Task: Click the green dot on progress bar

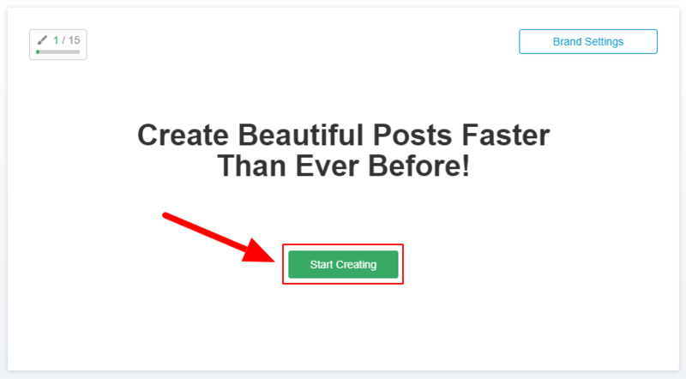Action: point(38,51)
